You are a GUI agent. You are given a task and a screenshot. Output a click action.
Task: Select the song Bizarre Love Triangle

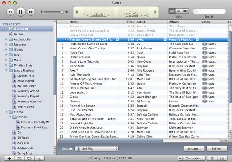tap(84, 61)
